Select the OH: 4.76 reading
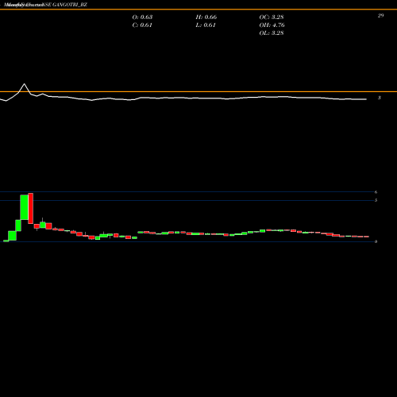397x397 pixels. tap(272, 25)
